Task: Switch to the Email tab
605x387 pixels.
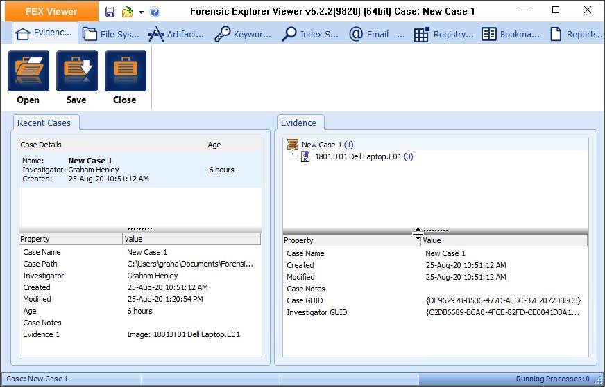Action: click(376, 34)
